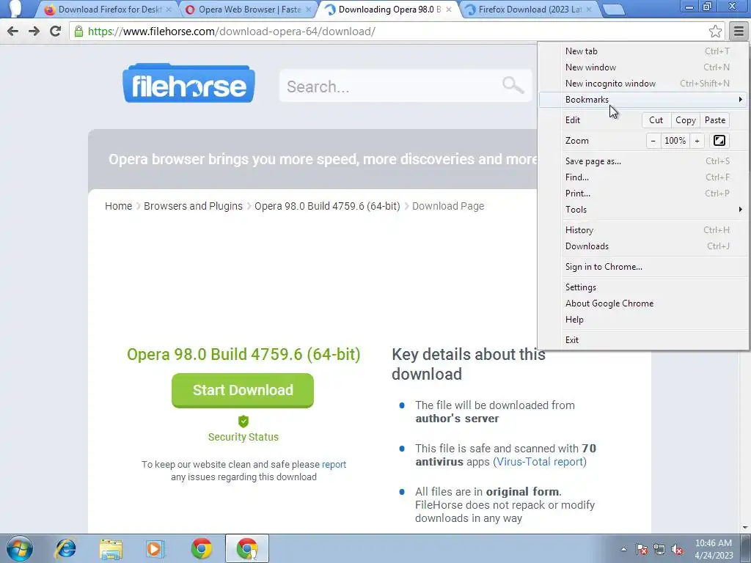Close the Opera Web Browser tab
Viewport: 751px width, 563px height.
309,10
